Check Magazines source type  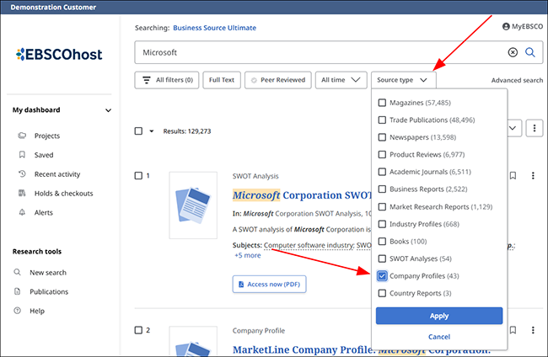tap(383, 103)
